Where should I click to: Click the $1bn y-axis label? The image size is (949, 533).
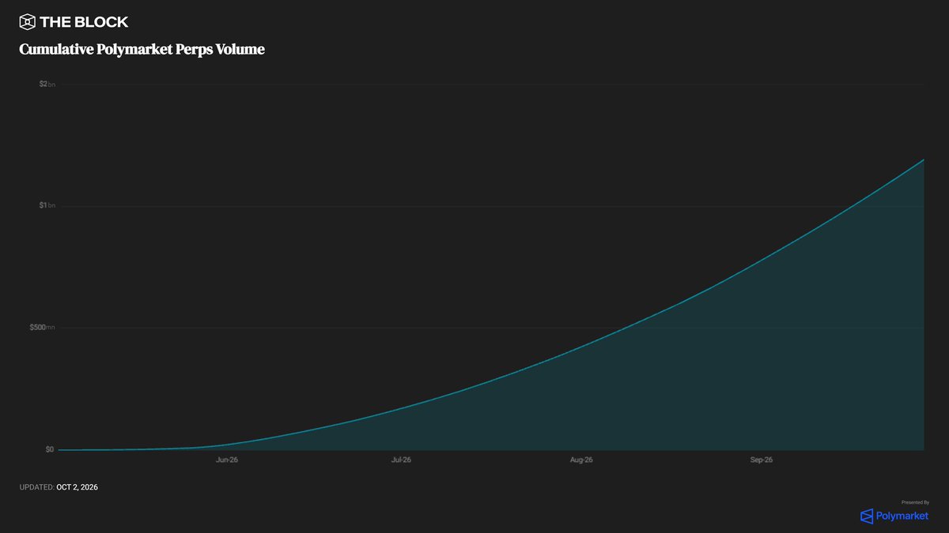(47, 205)
